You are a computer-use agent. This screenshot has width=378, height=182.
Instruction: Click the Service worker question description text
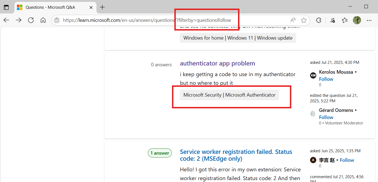pyautogui.click(x=240, y=174)
